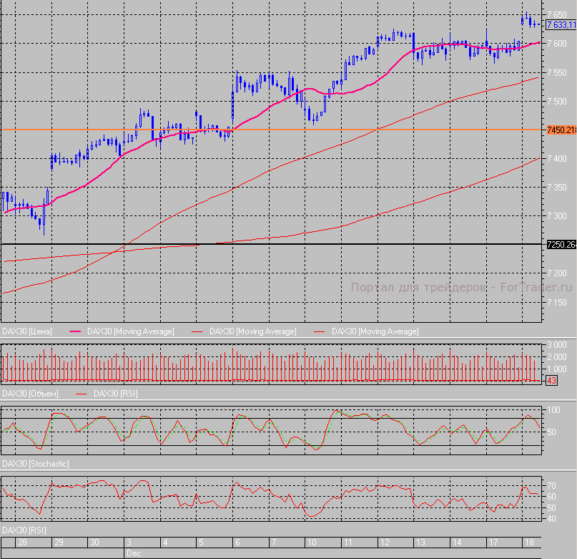Click the 100 level on Stochastic axis
Screen dimensions: 577x559
[553, 410]
